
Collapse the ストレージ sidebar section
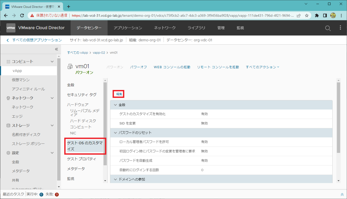tap(52, 125)
